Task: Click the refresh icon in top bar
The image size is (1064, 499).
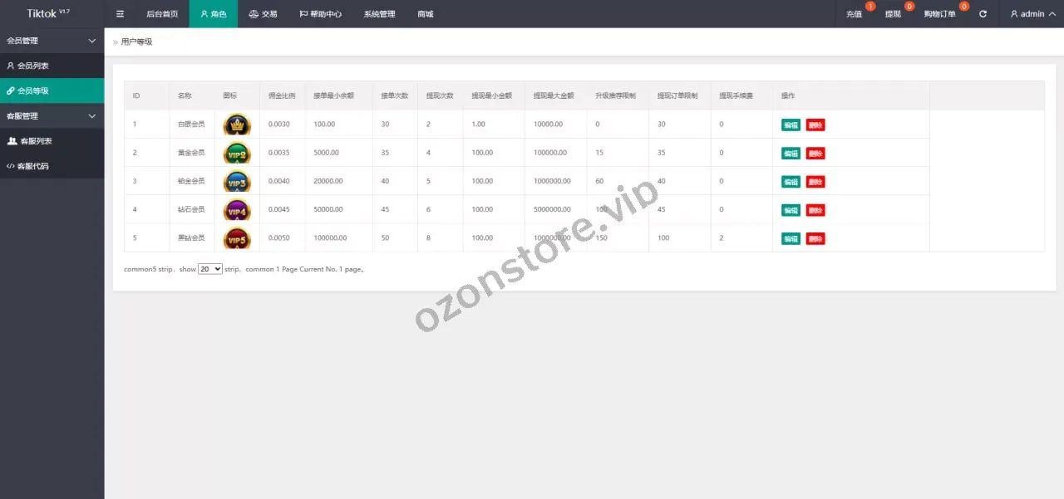Action: pos(983,14)
